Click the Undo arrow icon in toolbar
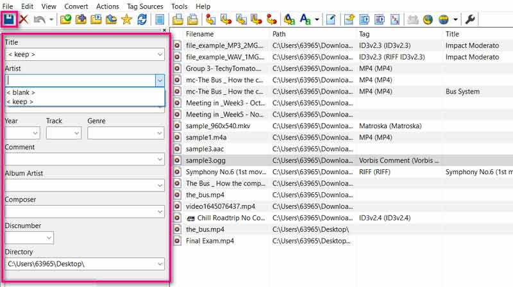The height and width of the screenshot is (287, 513). click(40, 20)
